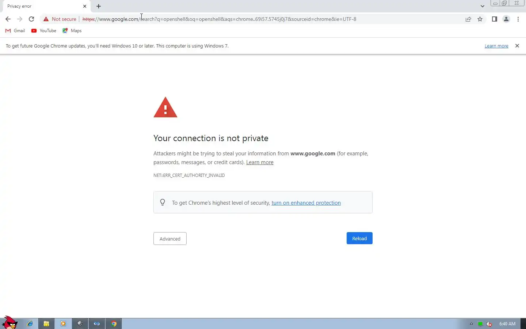
Task: Open the file explorer folder on taskbar
Action: click(x=46, y=324)
